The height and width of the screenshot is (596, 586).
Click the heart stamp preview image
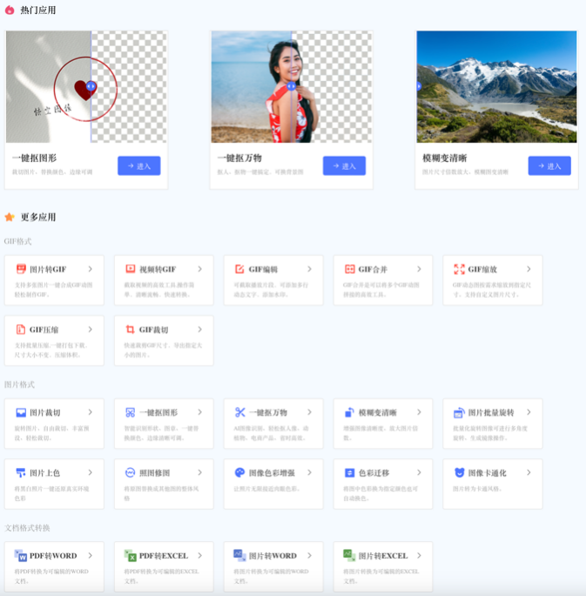86,86
